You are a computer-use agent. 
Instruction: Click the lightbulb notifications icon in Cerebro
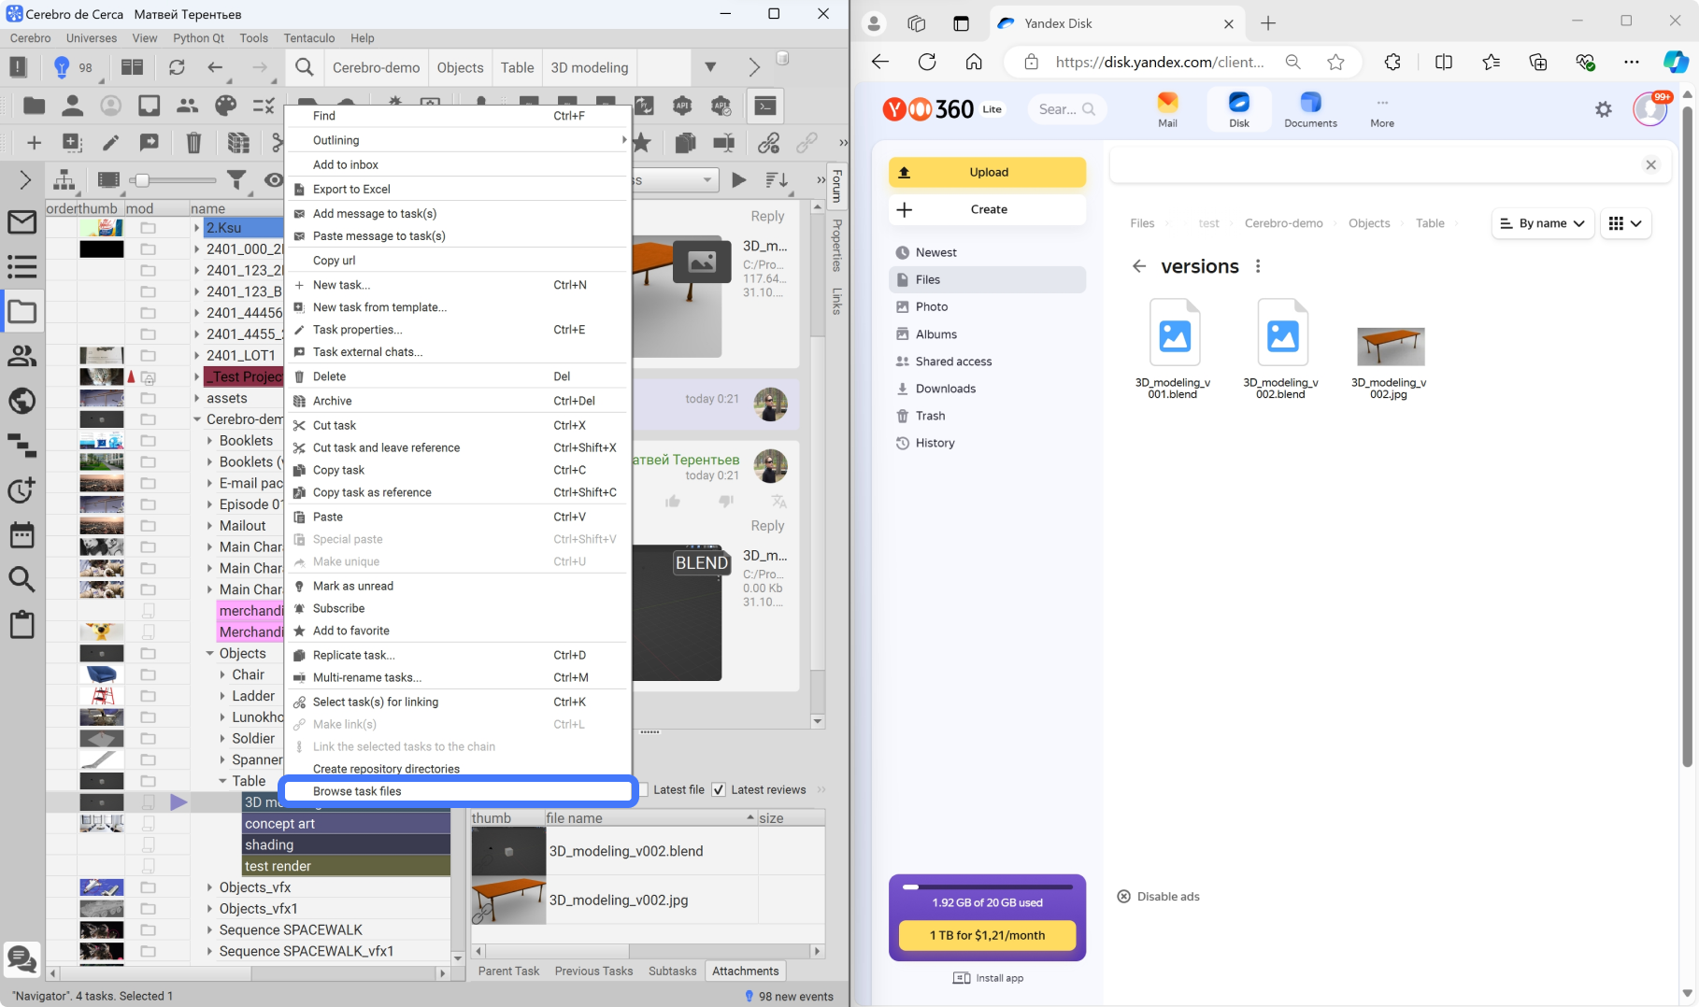(62, 67)
